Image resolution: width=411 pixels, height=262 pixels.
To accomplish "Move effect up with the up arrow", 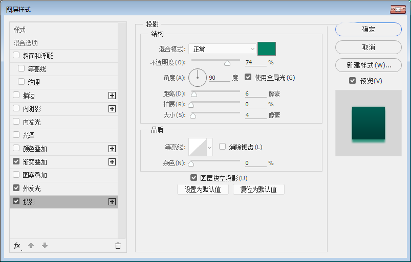I will coord(31,246).
